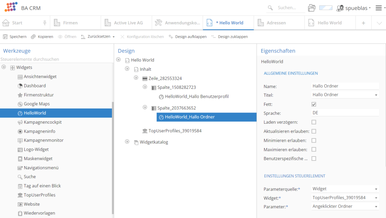Enable Laden verzögern checkbox
Screen dimensions: 386x218
coord(314,122)
